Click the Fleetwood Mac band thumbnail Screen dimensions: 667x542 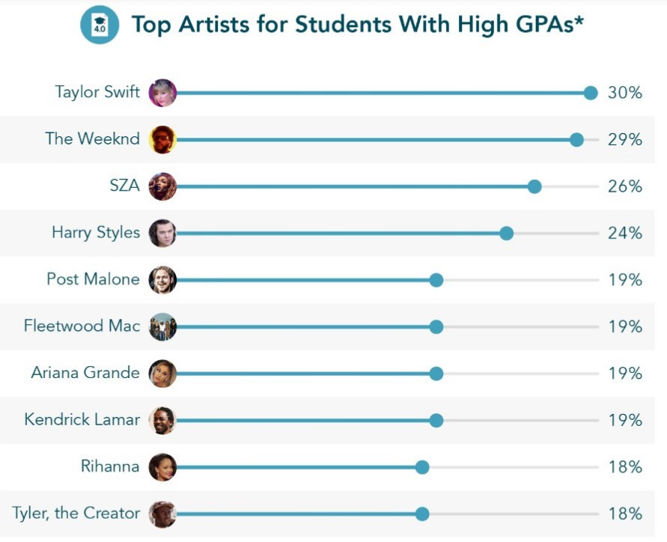(x=162, y=326)
